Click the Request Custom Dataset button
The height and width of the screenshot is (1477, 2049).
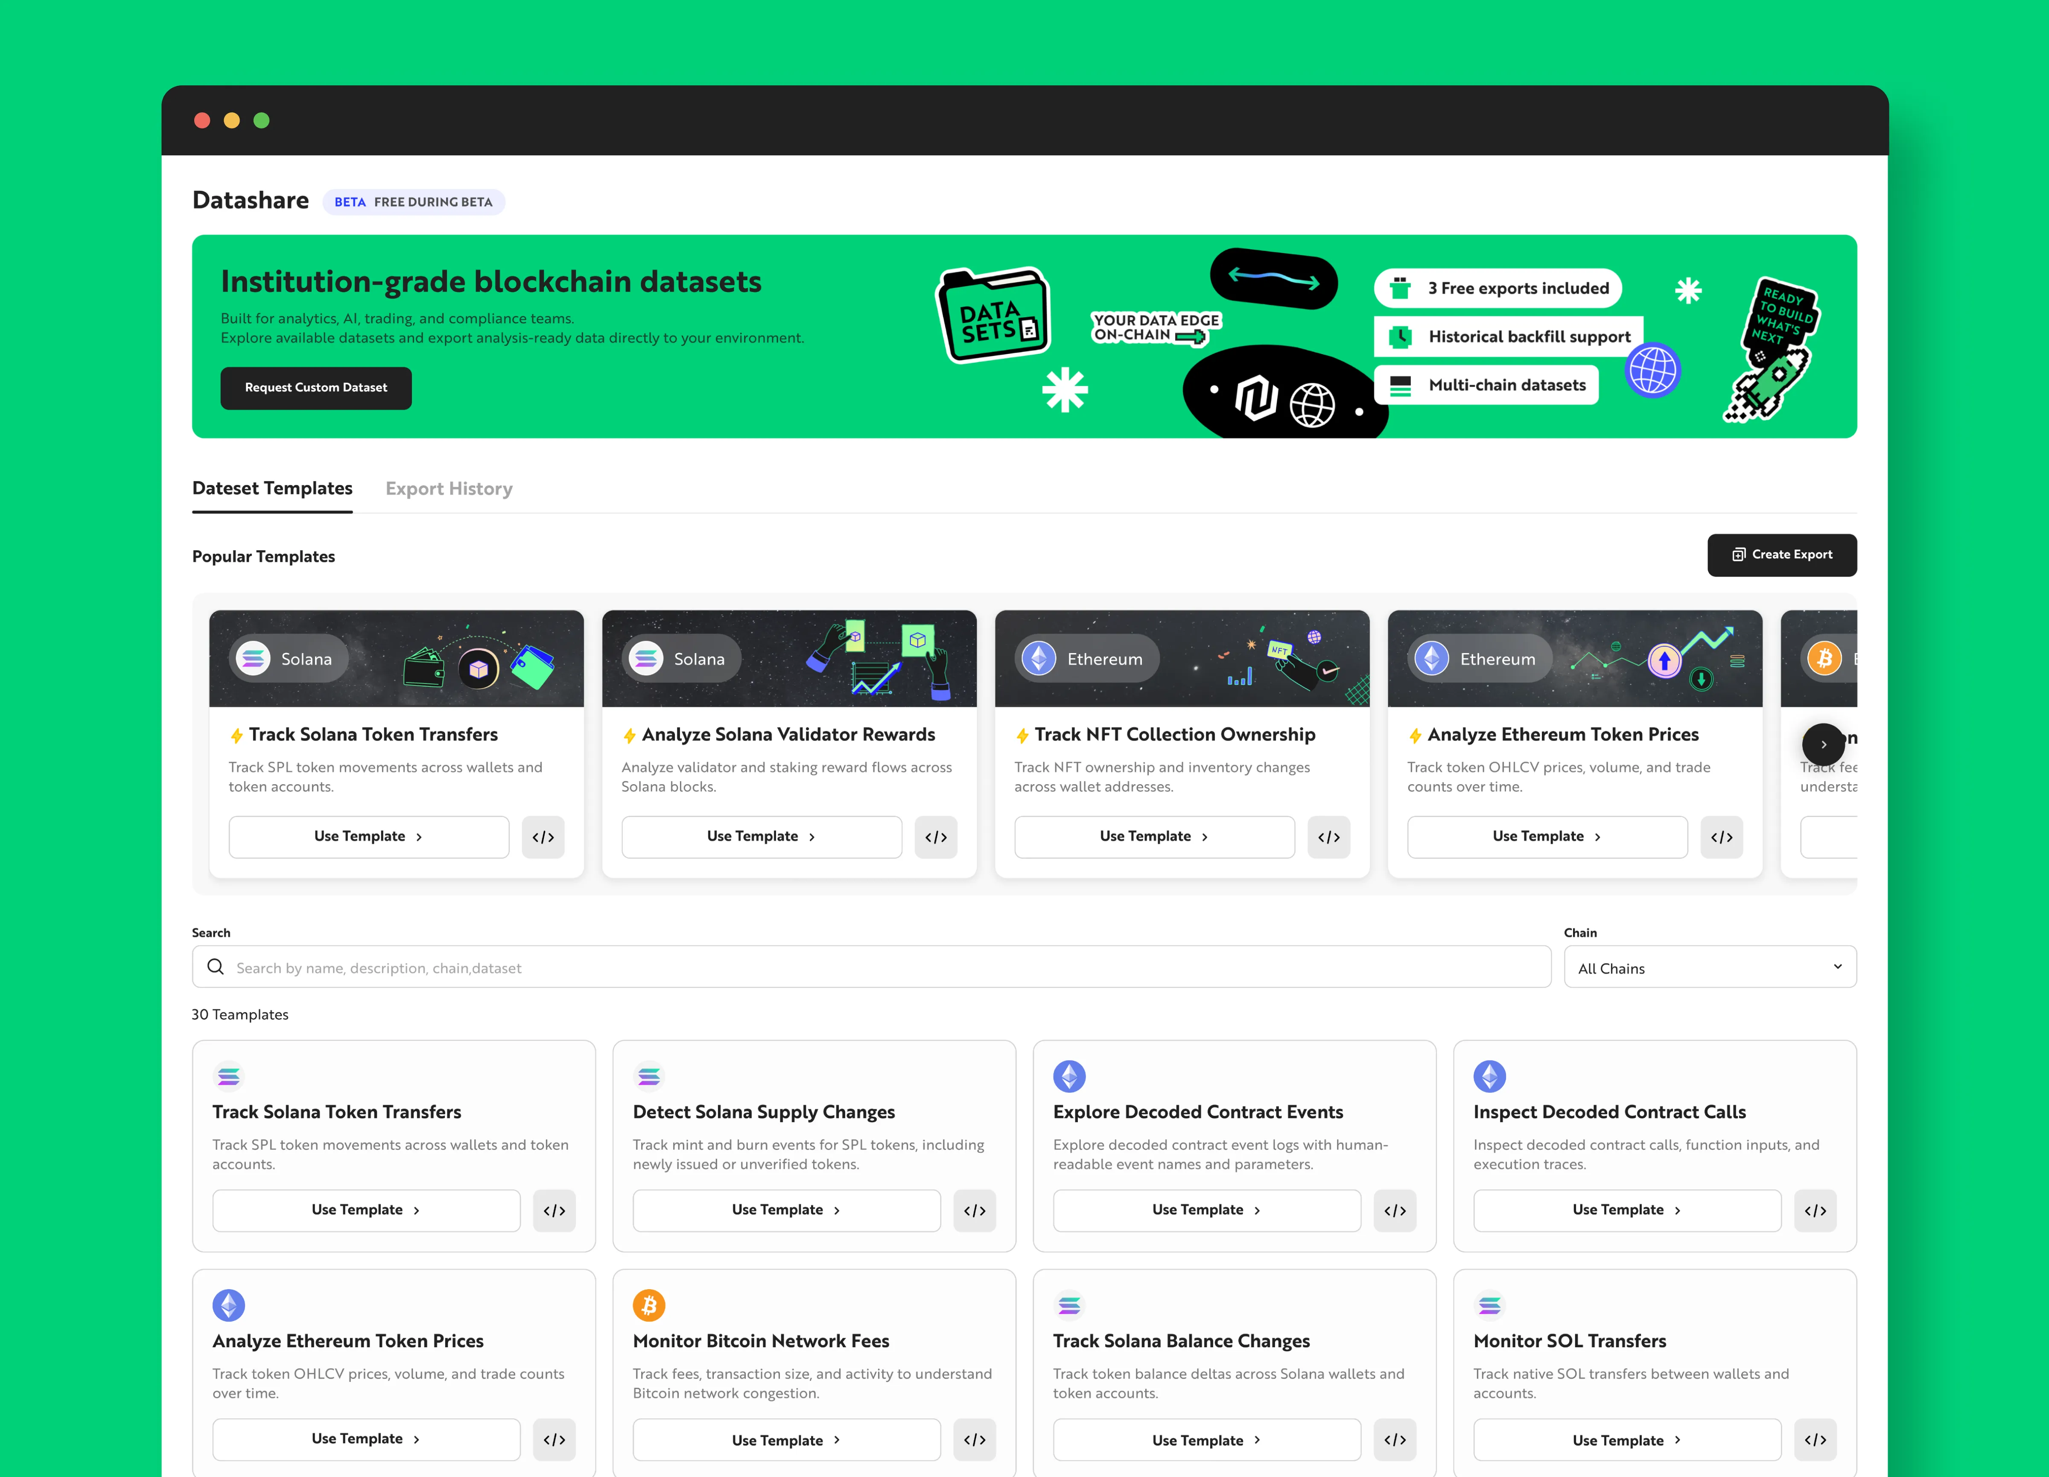coord(316,388)
